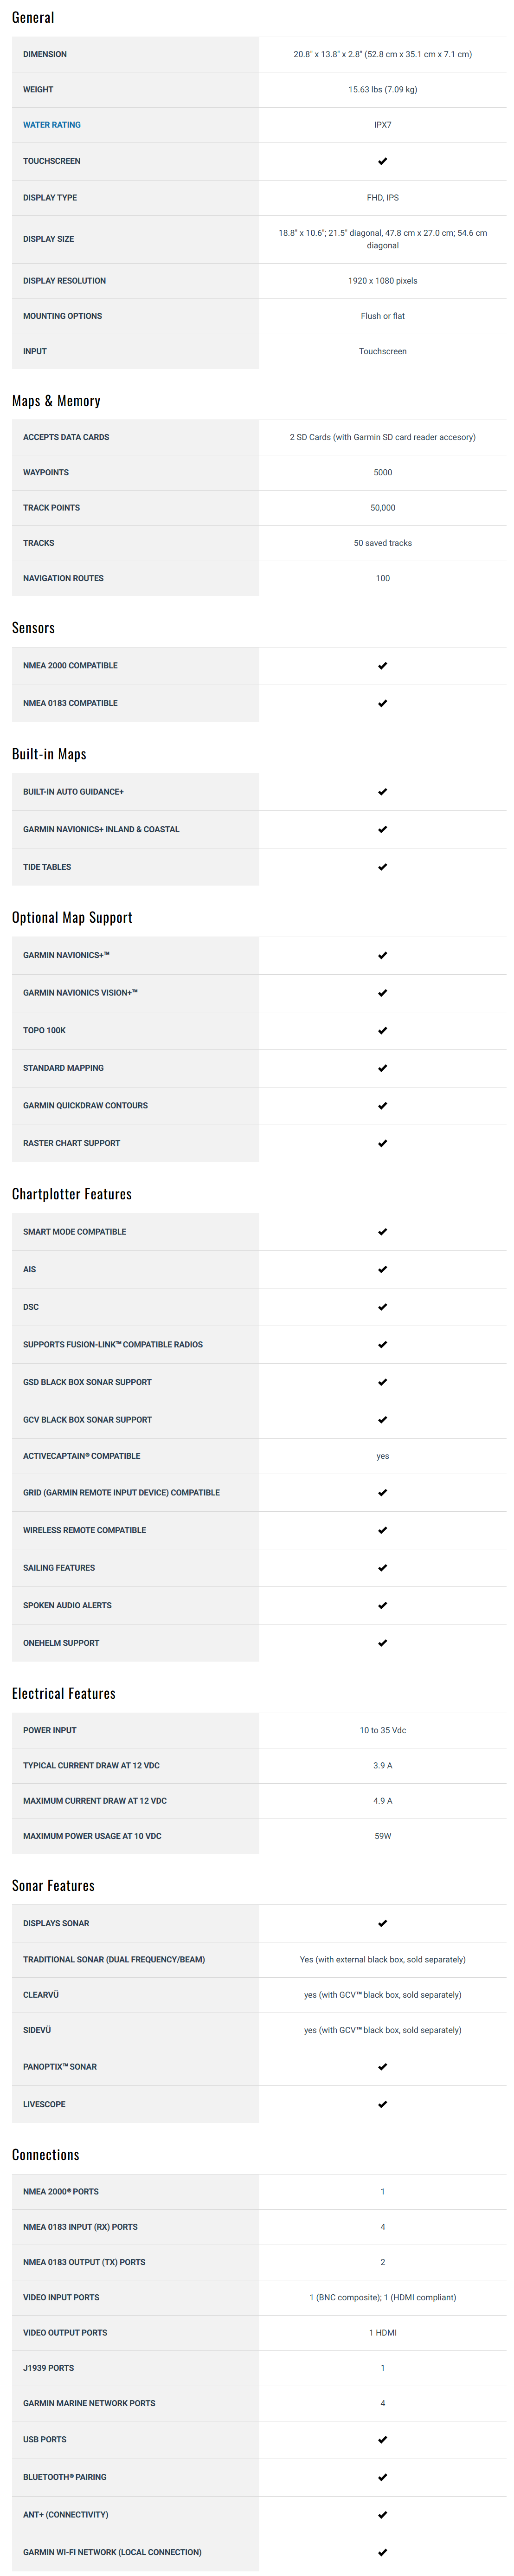Click the AIS row checkmark
The height and width of the screenshot is (2576, 514).
[x=382, y=1270]
